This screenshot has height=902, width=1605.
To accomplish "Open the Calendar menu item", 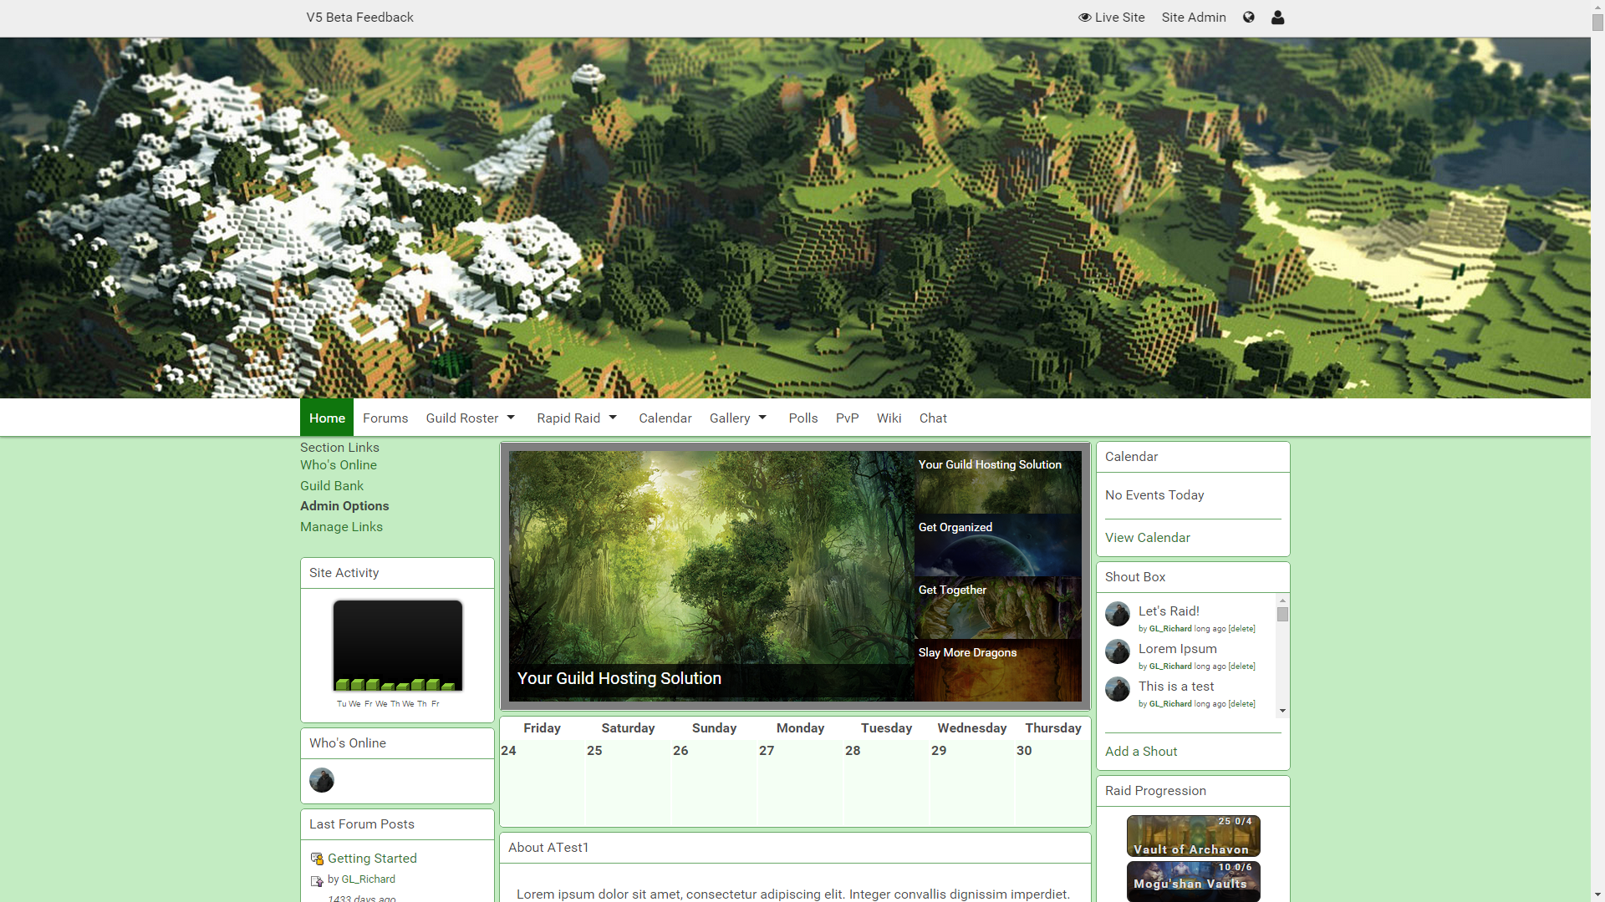I will pyautogui.click(x=665, y=418).
